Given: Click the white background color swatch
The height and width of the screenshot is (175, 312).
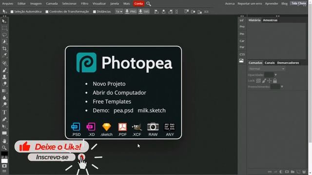Looking at the screenshot, I should pos(4,160).
